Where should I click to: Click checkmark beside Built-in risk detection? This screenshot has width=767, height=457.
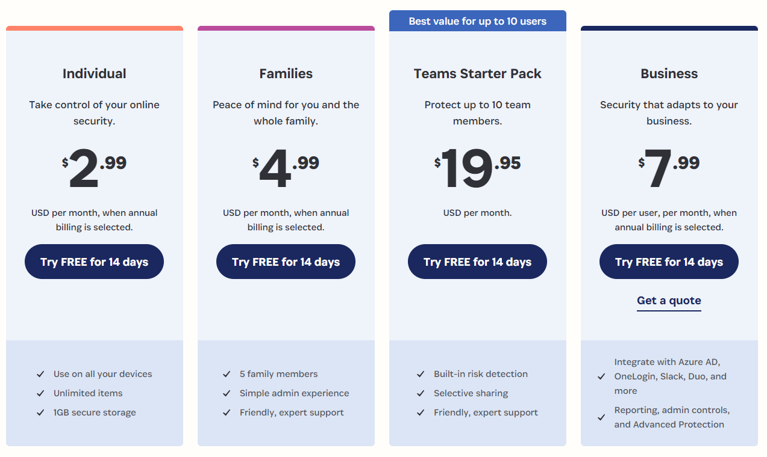tap(421, 374)
